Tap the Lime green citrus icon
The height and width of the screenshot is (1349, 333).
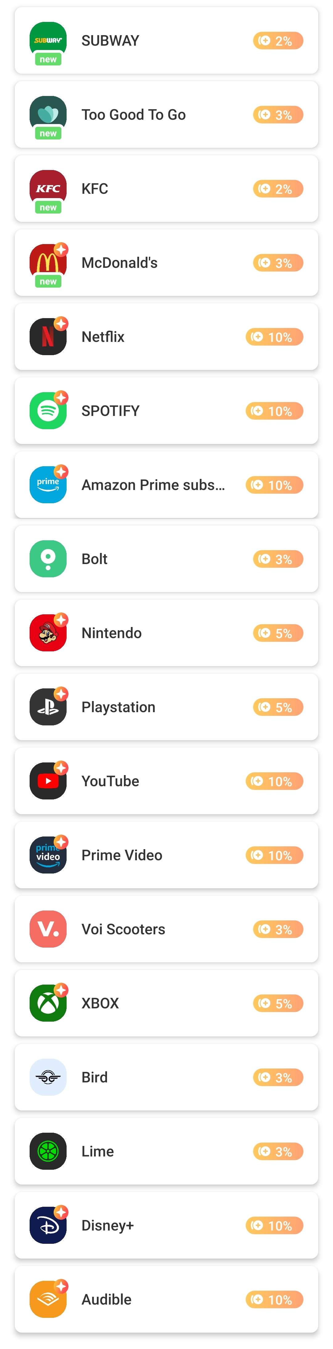coord(48,1151)
